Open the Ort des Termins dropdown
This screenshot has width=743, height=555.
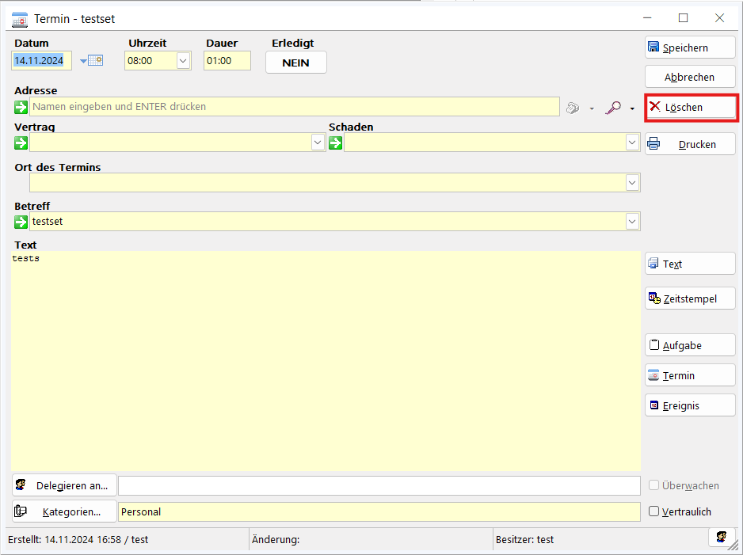pyautogui.click(x=632, y=183)
